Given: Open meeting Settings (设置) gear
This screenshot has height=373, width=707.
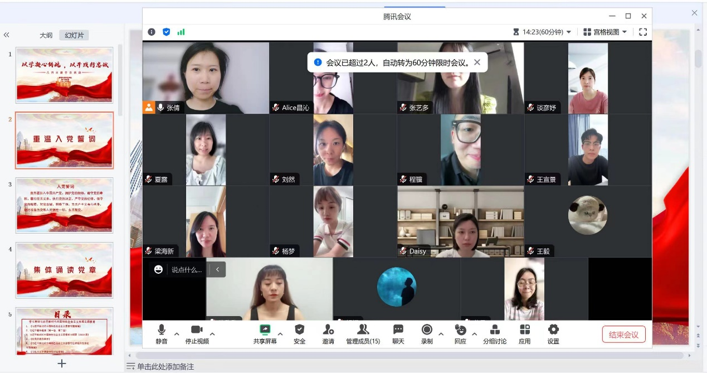Looking at the screenshot, I should point(553,330).
